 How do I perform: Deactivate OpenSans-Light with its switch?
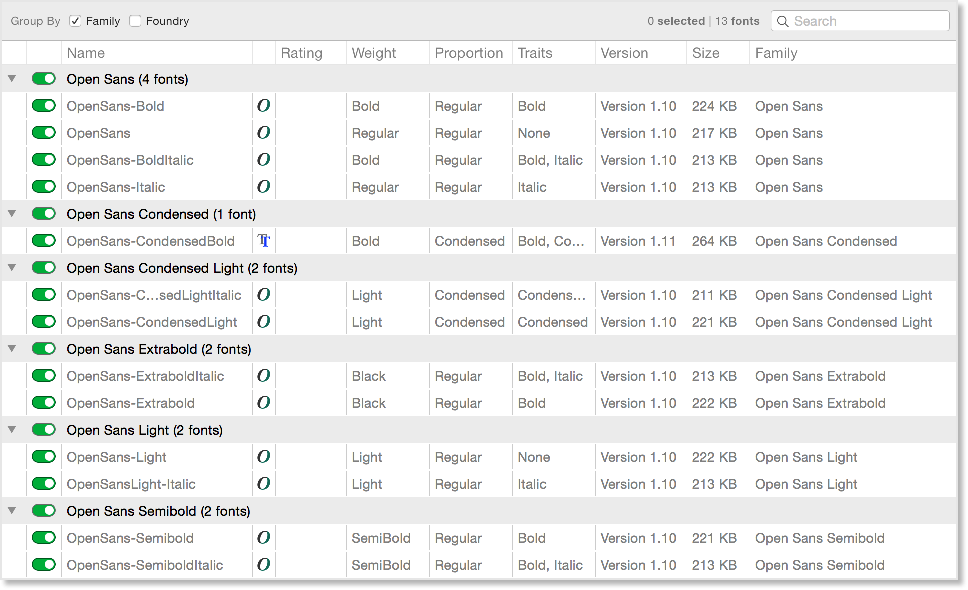tap(44, 456)
